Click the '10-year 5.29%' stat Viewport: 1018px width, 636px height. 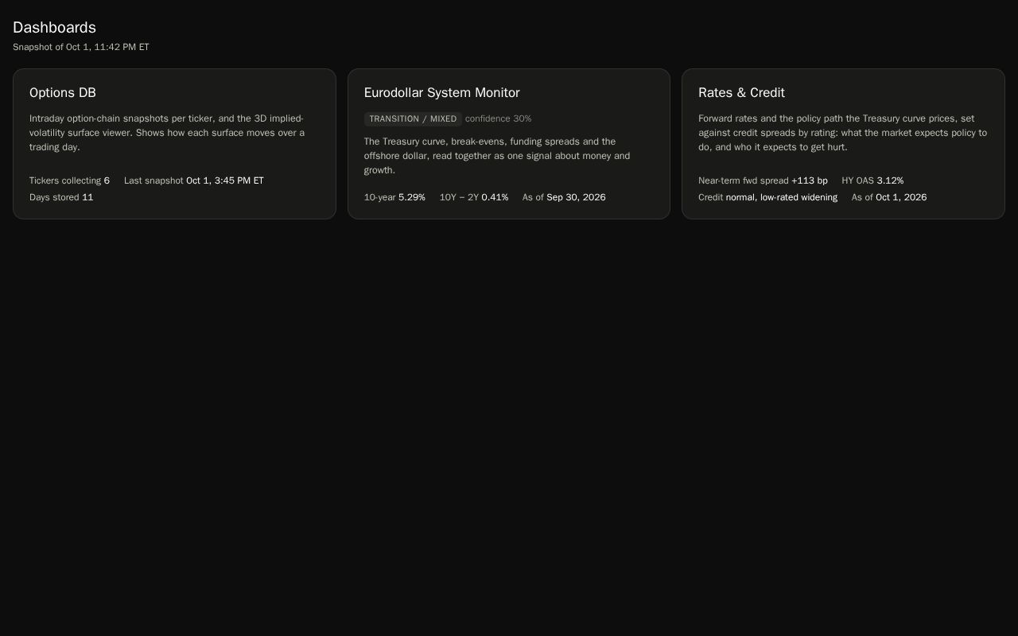[394, 197]
